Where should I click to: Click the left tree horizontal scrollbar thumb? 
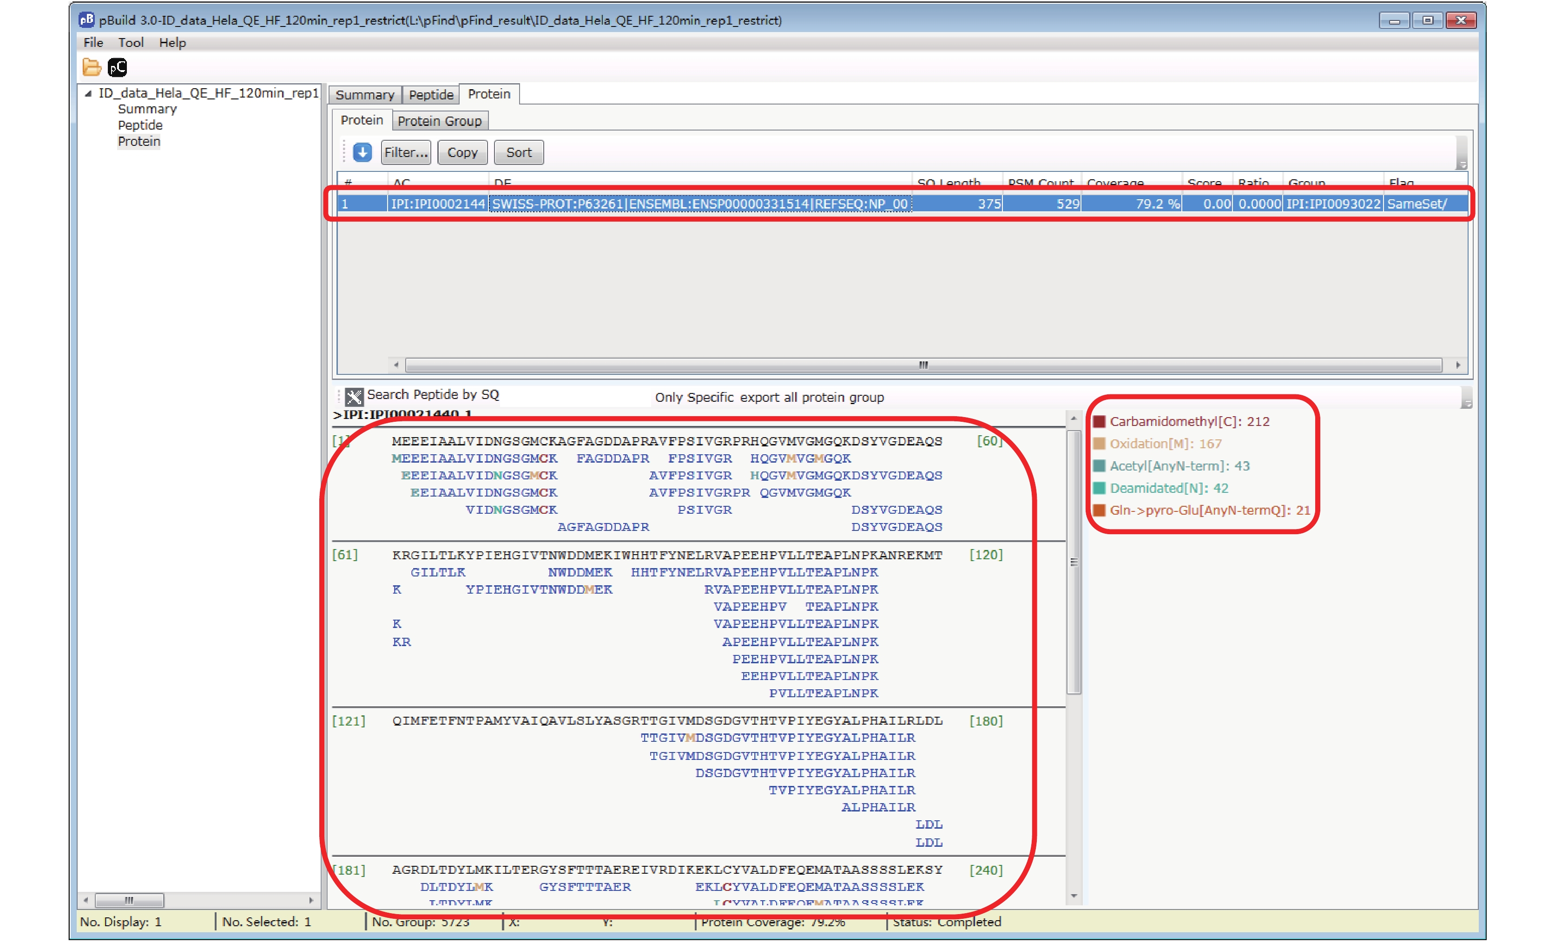click(129, 900)
